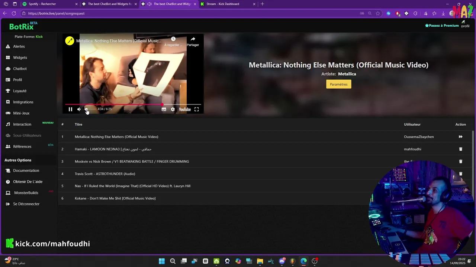Screen dimensions: 476x267
Task: Open Windows taskbar search
Action: [173, 261]
